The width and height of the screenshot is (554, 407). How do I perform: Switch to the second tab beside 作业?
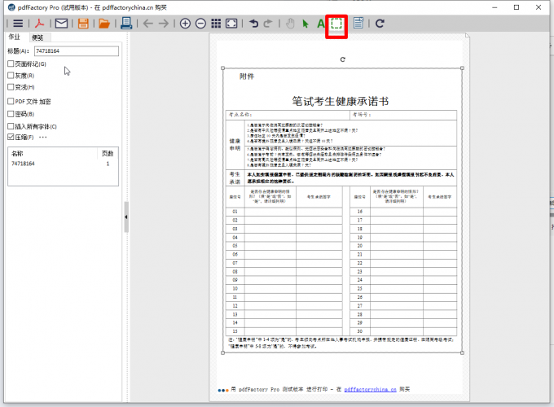[x=37, y=37]
